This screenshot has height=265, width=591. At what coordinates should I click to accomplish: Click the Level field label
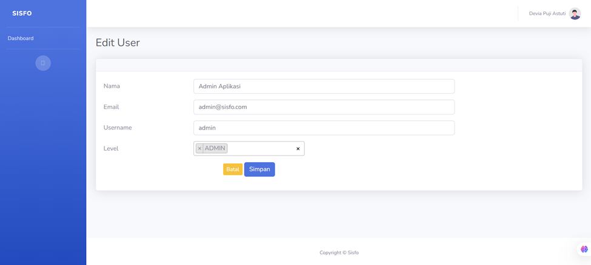coord(111,148)
